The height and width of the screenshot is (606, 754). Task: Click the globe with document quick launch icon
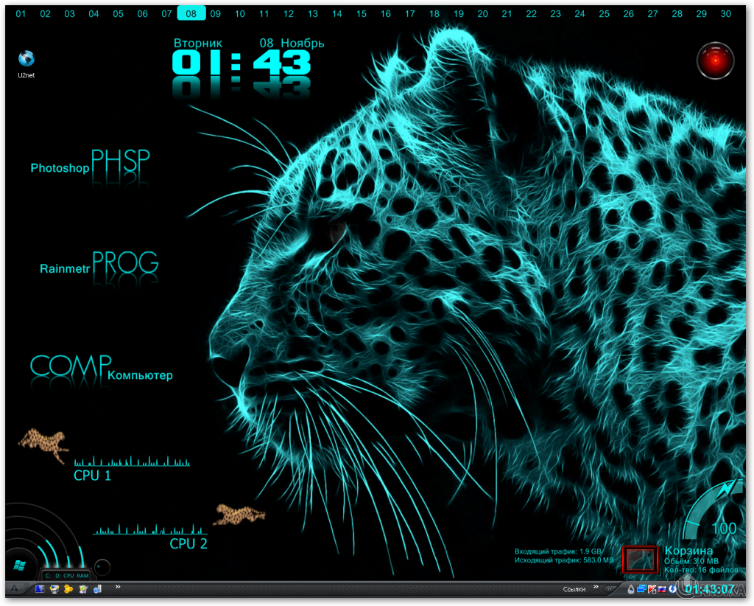tap(98, 589)
